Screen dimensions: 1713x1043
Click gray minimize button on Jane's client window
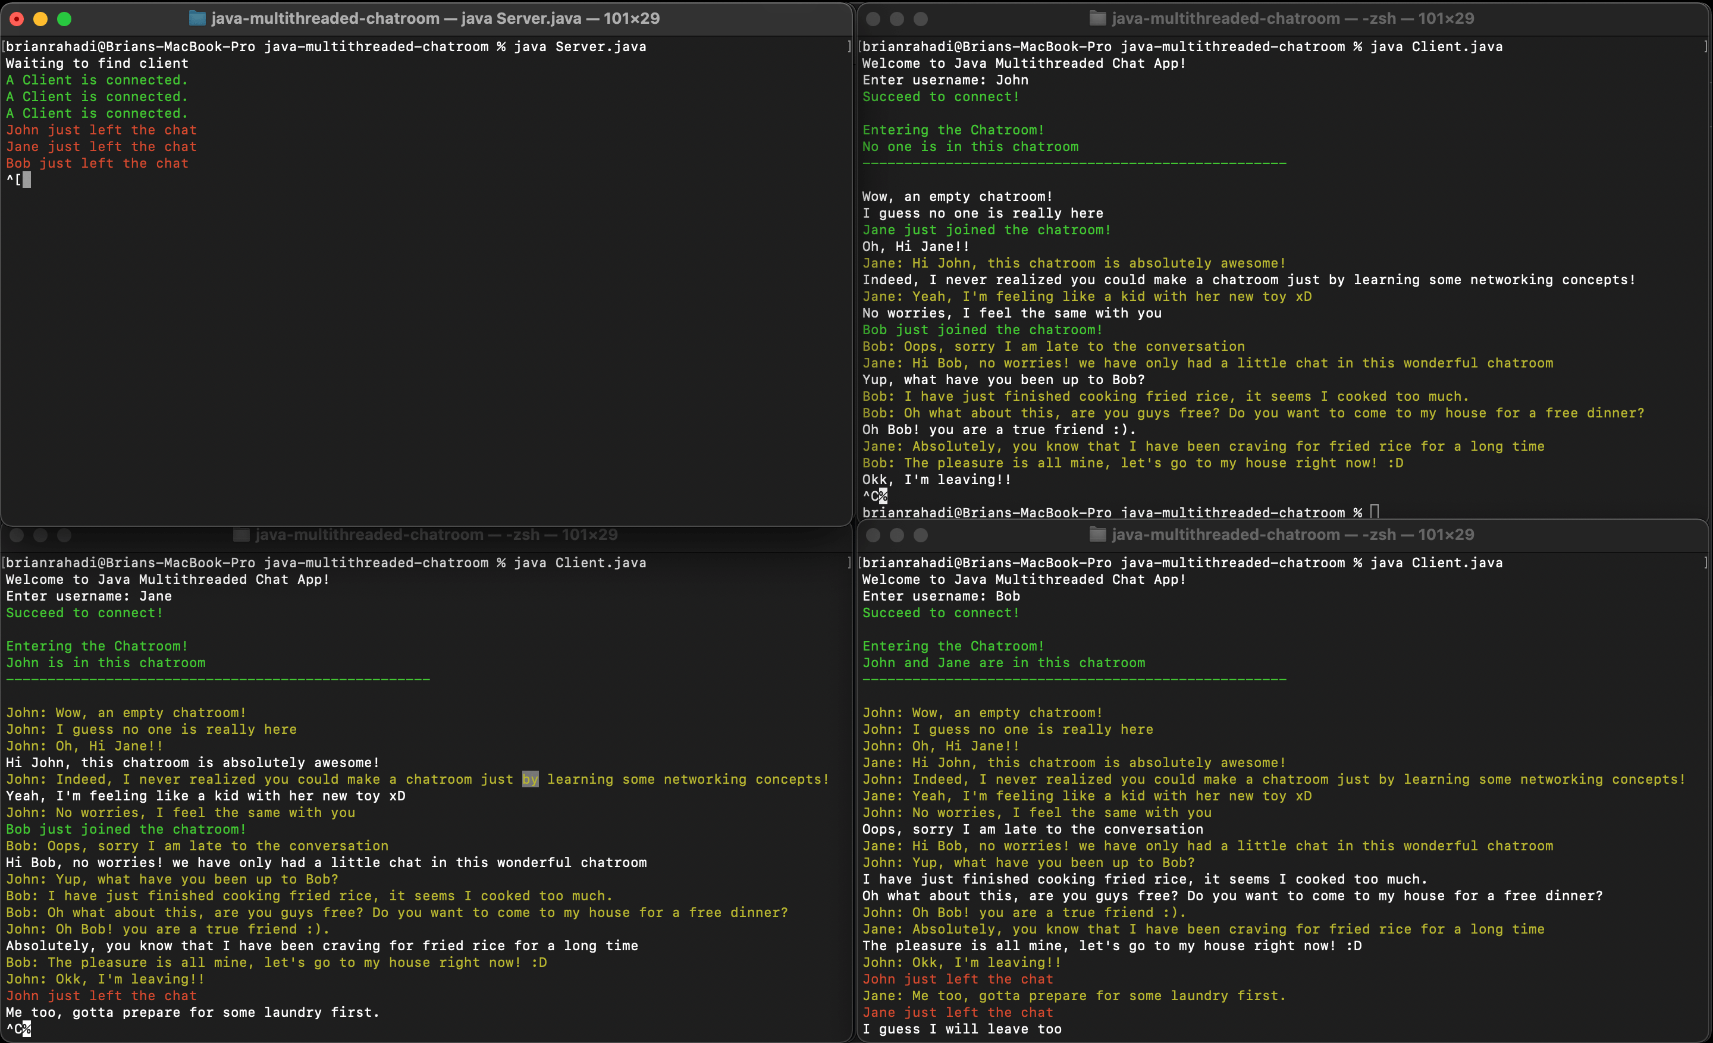(40, 535)
